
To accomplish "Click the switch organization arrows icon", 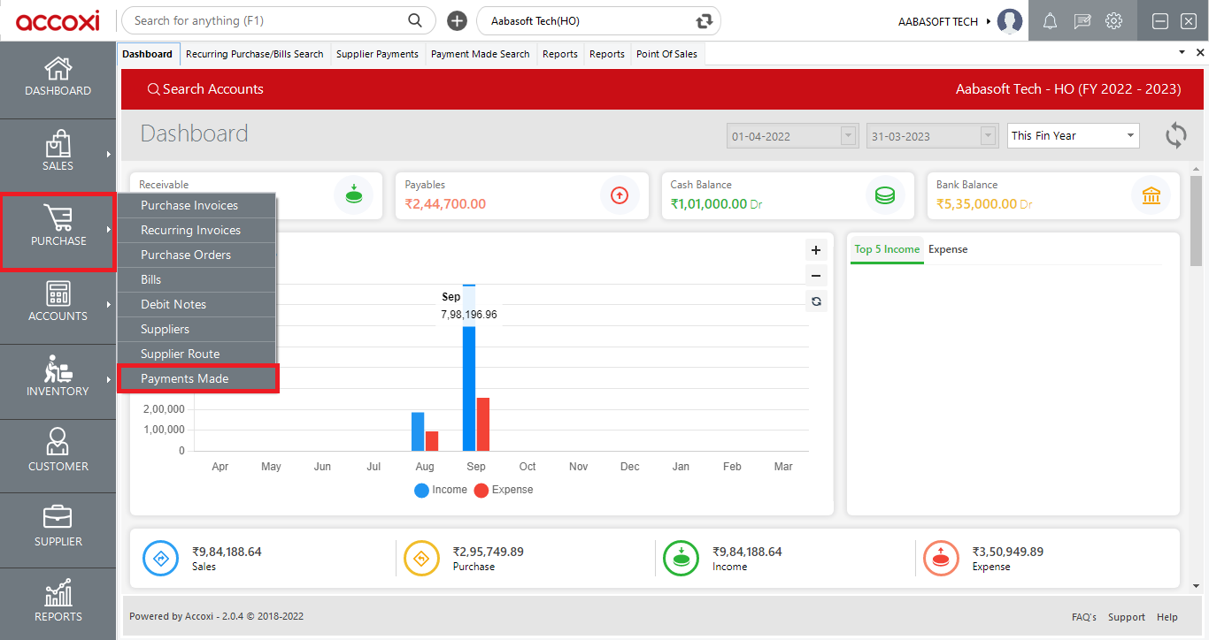I will tap(705, 20).
